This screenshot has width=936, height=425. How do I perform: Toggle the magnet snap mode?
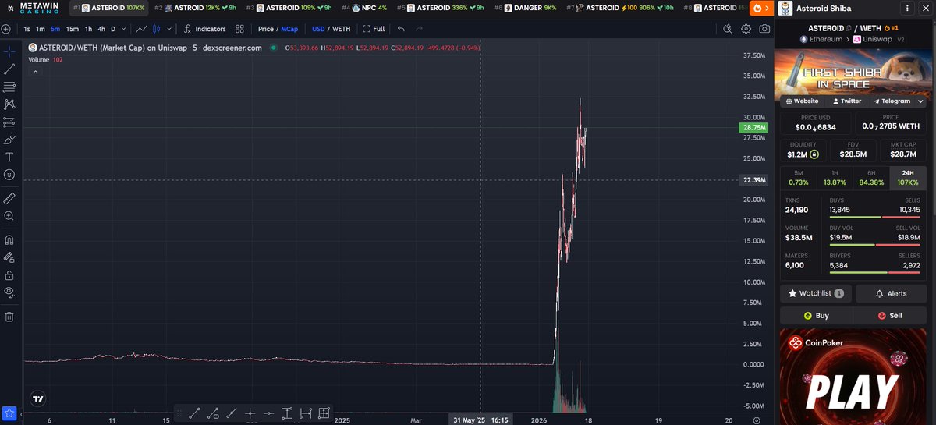tap(9, 239)
